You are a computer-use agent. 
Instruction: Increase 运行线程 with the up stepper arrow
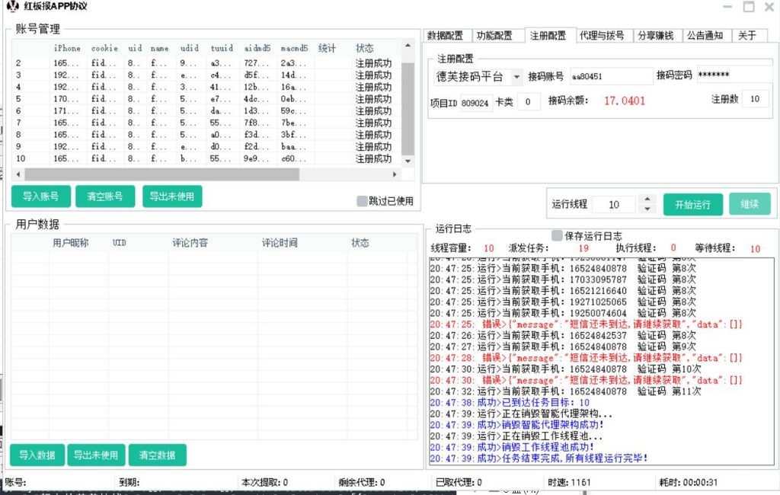646,199
